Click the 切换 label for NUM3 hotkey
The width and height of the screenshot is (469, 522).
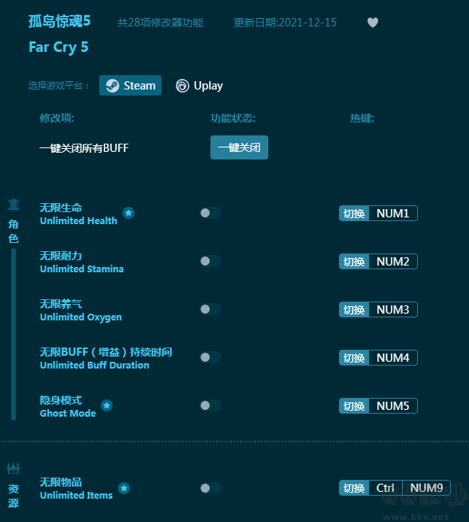point(354,310)
